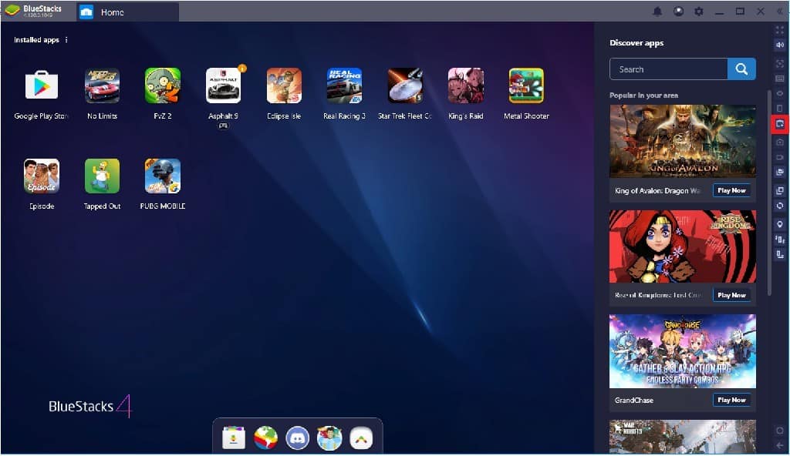Screen dimensions: 790x456
Task: Open the Metal Shooter game
Action: click(526, 85)
